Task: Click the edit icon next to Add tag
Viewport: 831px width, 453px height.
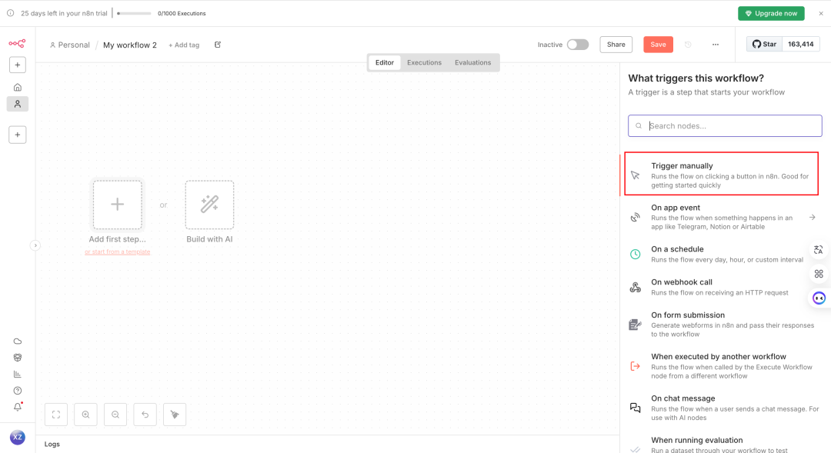Action: [218, 45]
